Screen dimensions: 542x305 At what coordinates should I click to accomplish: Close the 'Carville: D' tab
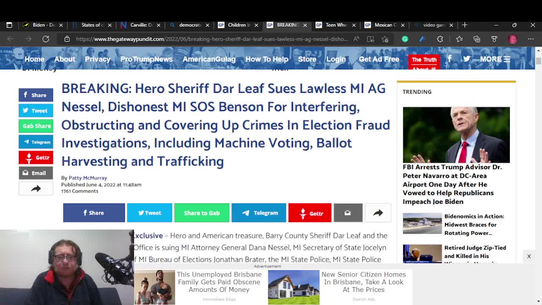coord(159,25)
